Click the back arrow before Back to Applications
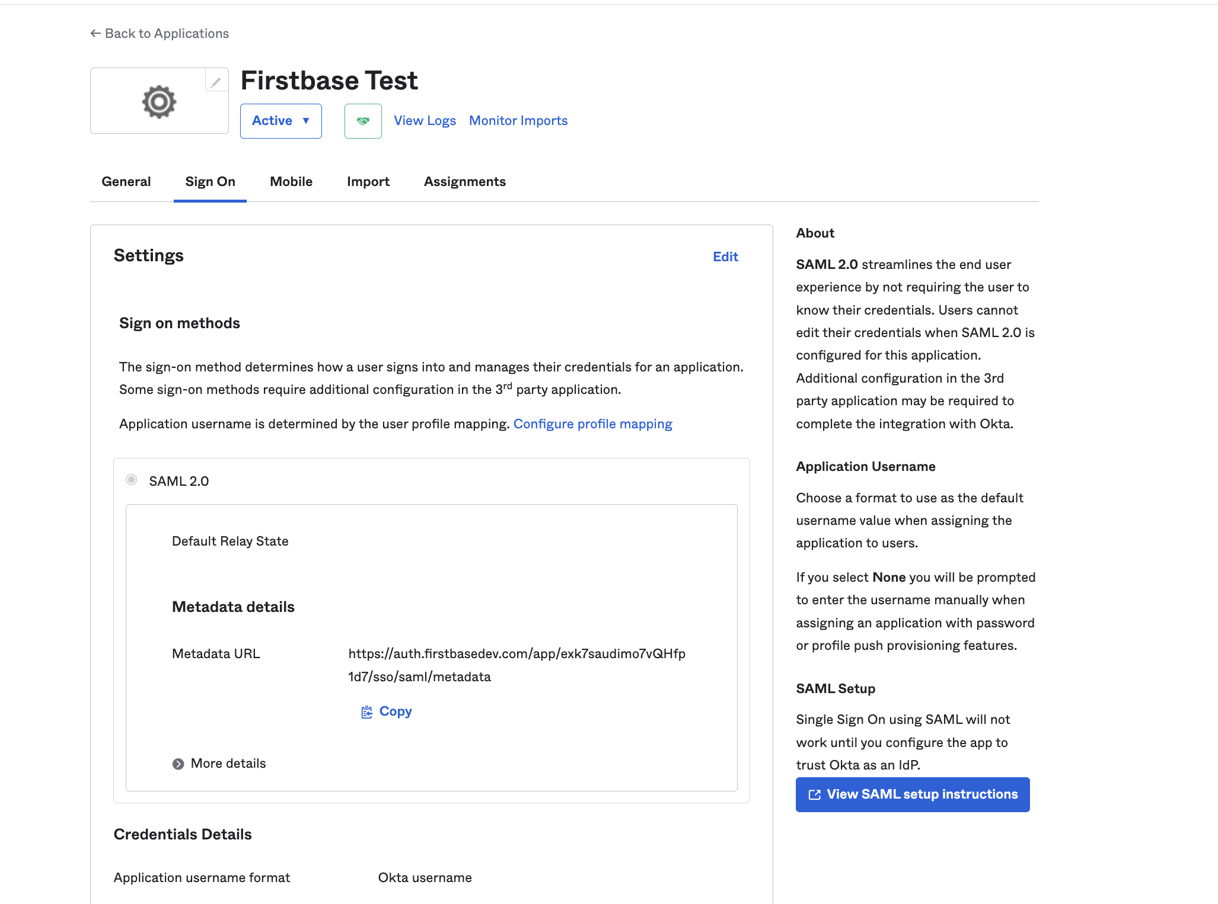This screenshot has width=1218, height=904. [95, 33]
